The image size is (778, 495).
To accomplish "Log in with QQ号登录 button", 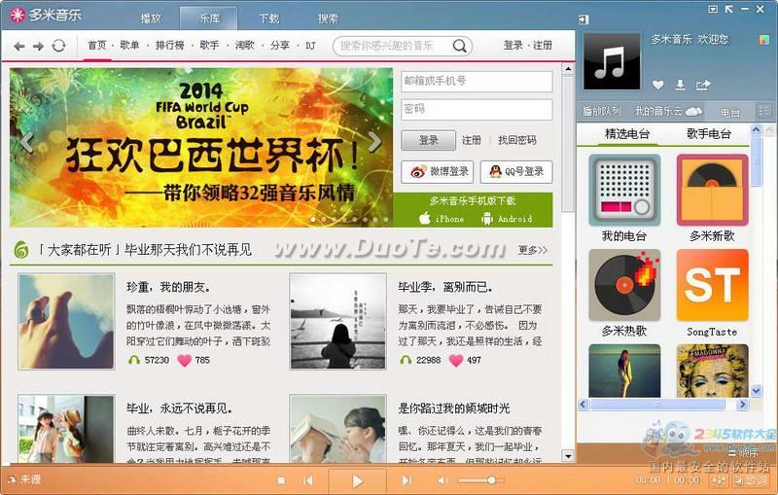I will [x=516, y=172].
